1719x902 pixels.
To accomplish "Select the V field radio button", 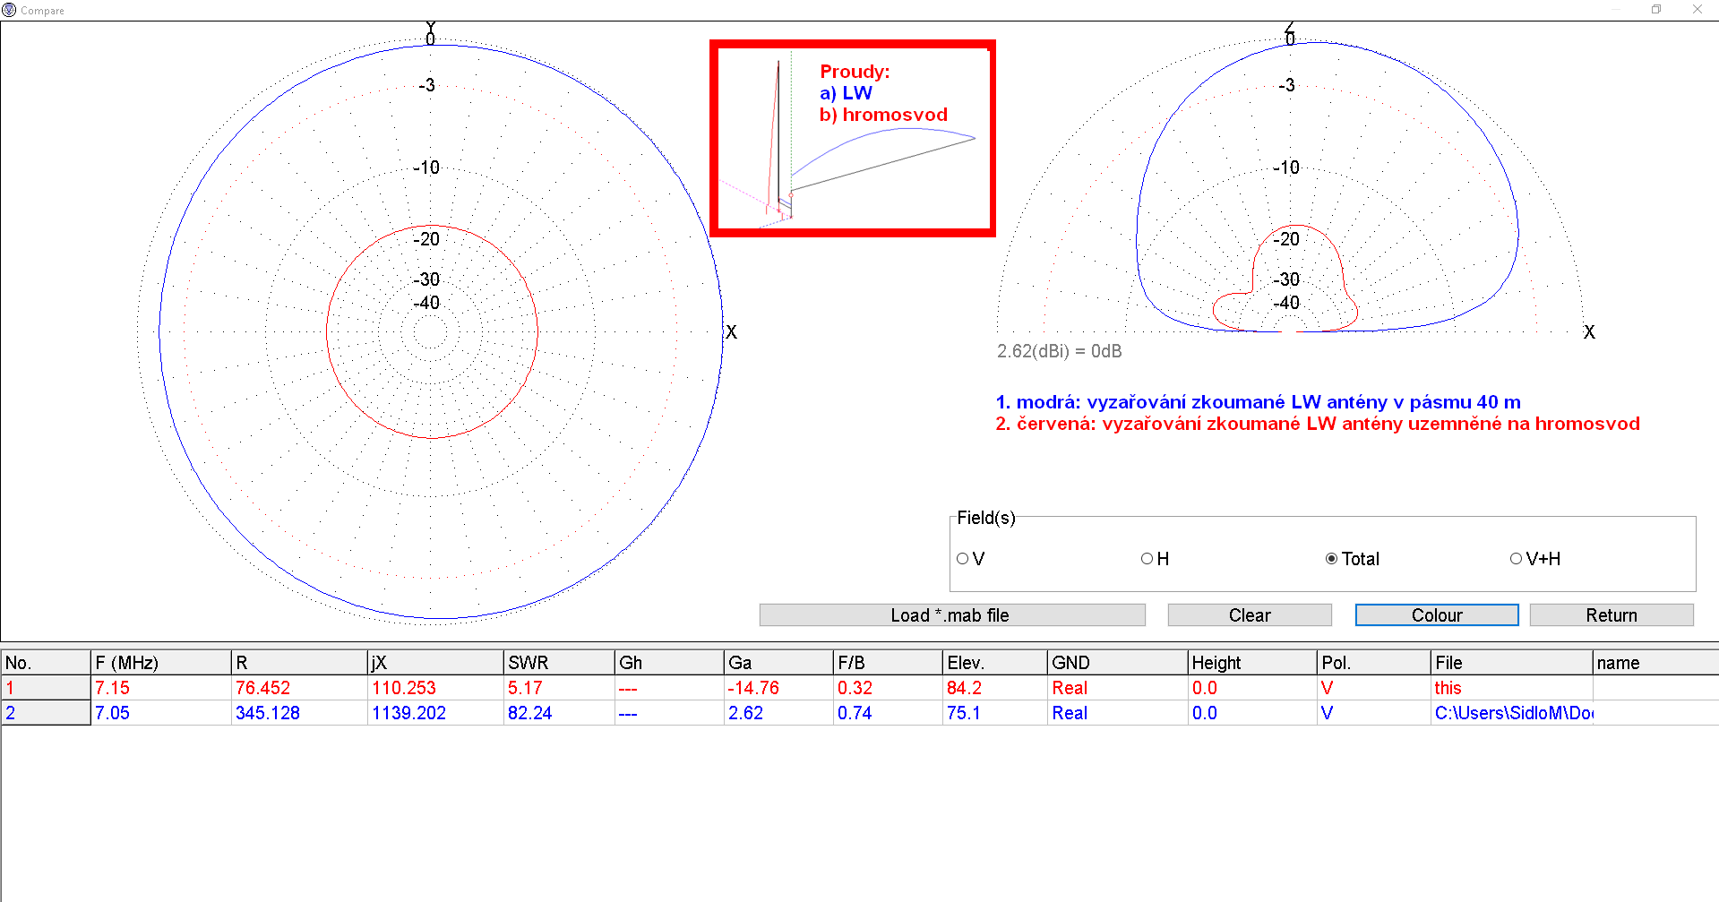I will 963,559.
